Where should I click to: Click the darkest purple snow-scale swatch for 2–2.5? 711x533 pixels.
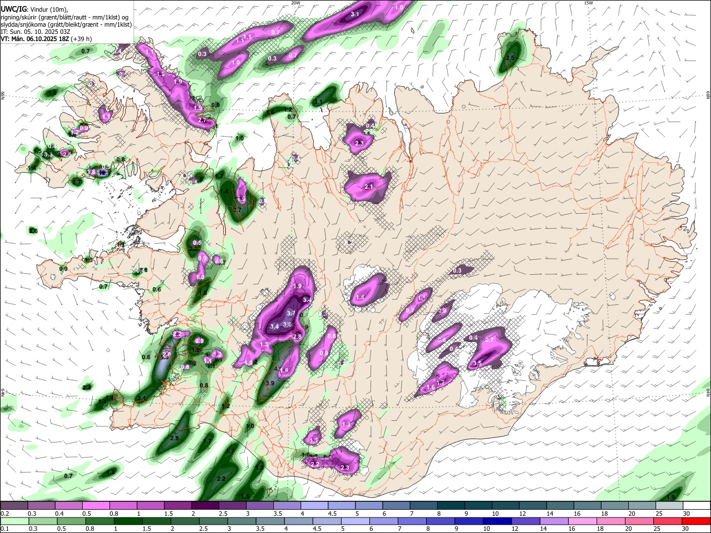tap(205, 506)
